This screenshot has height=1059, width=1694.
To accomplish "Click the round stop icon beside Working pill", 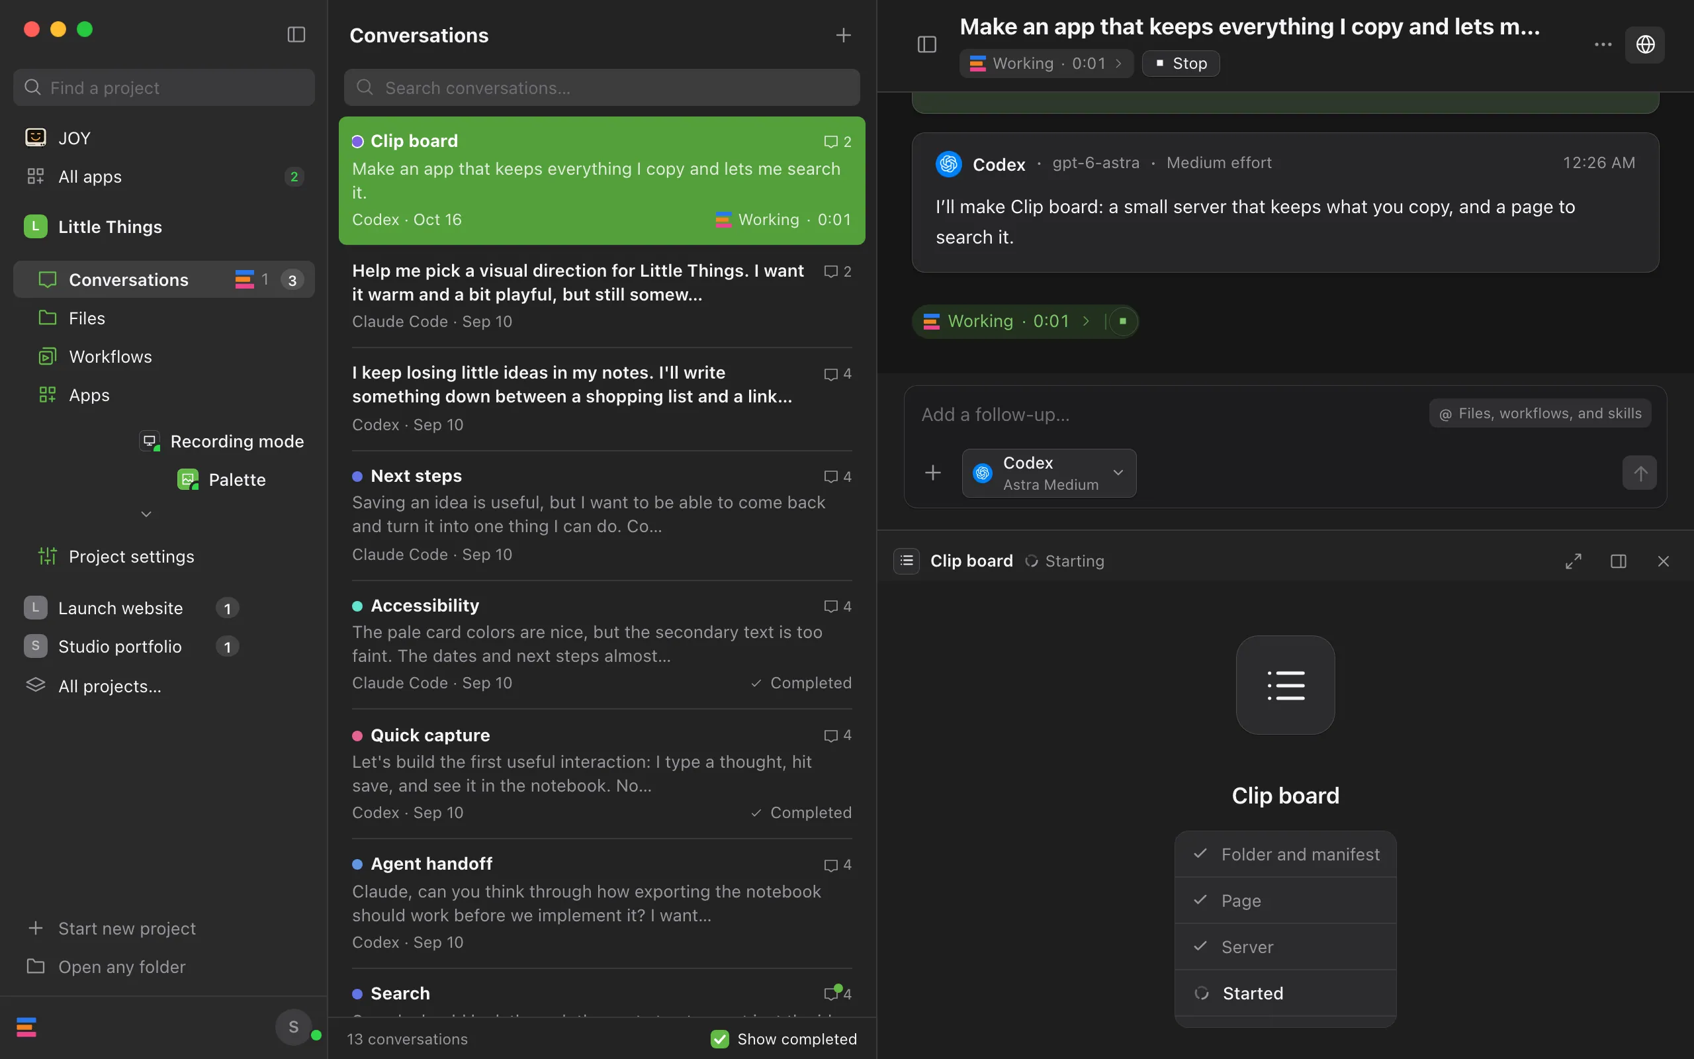I will click(1123, 322).
